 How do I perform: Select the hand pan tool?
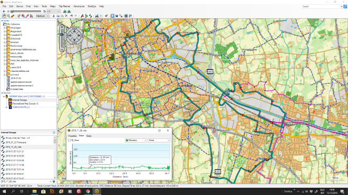pyautogui.click(x=4, y=16)
